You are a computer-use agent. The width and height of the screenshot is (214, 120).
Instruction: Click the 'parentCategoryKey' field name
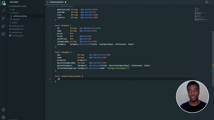pos(66,63)
